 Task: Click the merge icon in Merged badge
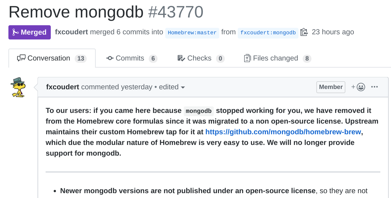click(15, 32)
